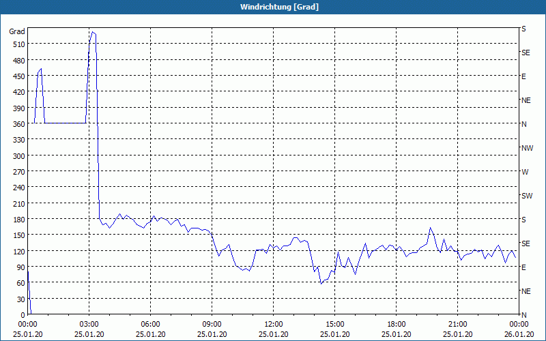Viewport: 546px width, 341px height.
Task: Select the S compass label aligned with 180
Action: click(x=523, y=220)
